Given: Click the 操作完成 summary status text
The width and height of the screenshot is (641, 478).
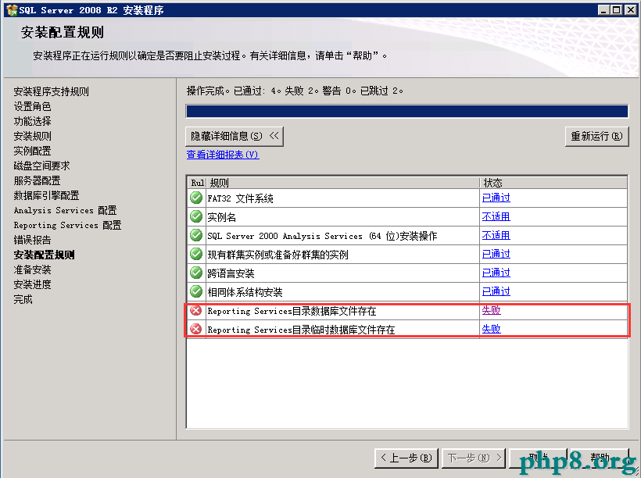Looking at the screenshot, I should point(295,91).
